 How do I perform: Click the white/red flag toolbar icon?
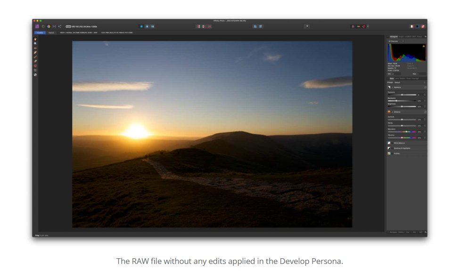pyautogui.click(x=412, y=26)
